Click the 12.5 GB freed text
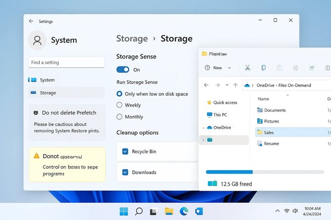This screenshot has width=331, height=220. [236, 184]
